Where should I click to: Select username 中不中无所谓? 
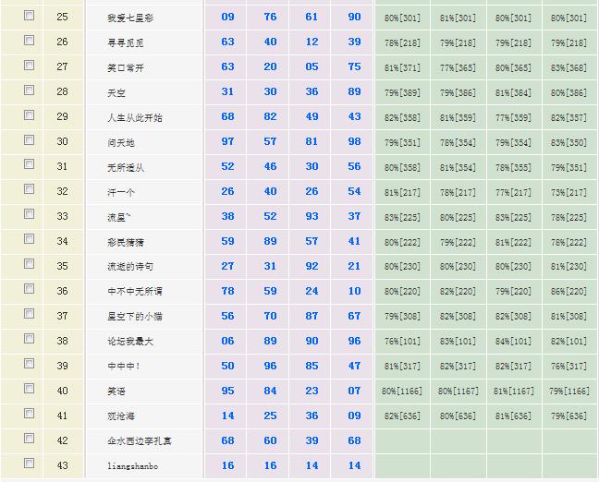point(134,292)
